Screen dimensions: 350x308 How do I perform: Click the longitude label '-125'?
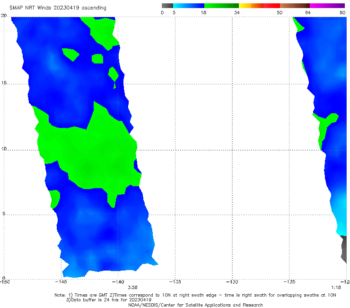289,282
